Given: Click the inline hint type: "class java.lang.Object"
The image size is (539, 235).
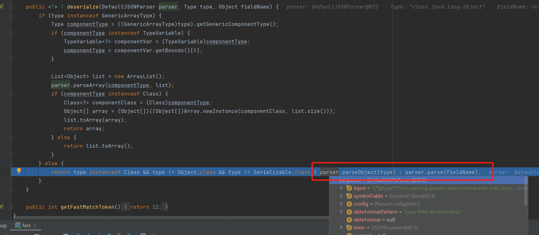Looking at the screenshot, I should click(438, 7).
